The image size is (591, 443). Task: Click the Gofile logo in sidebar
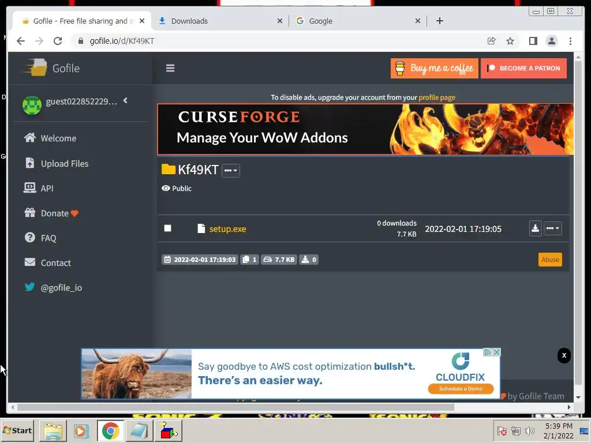pyautogui.click(x=51, y=68)
